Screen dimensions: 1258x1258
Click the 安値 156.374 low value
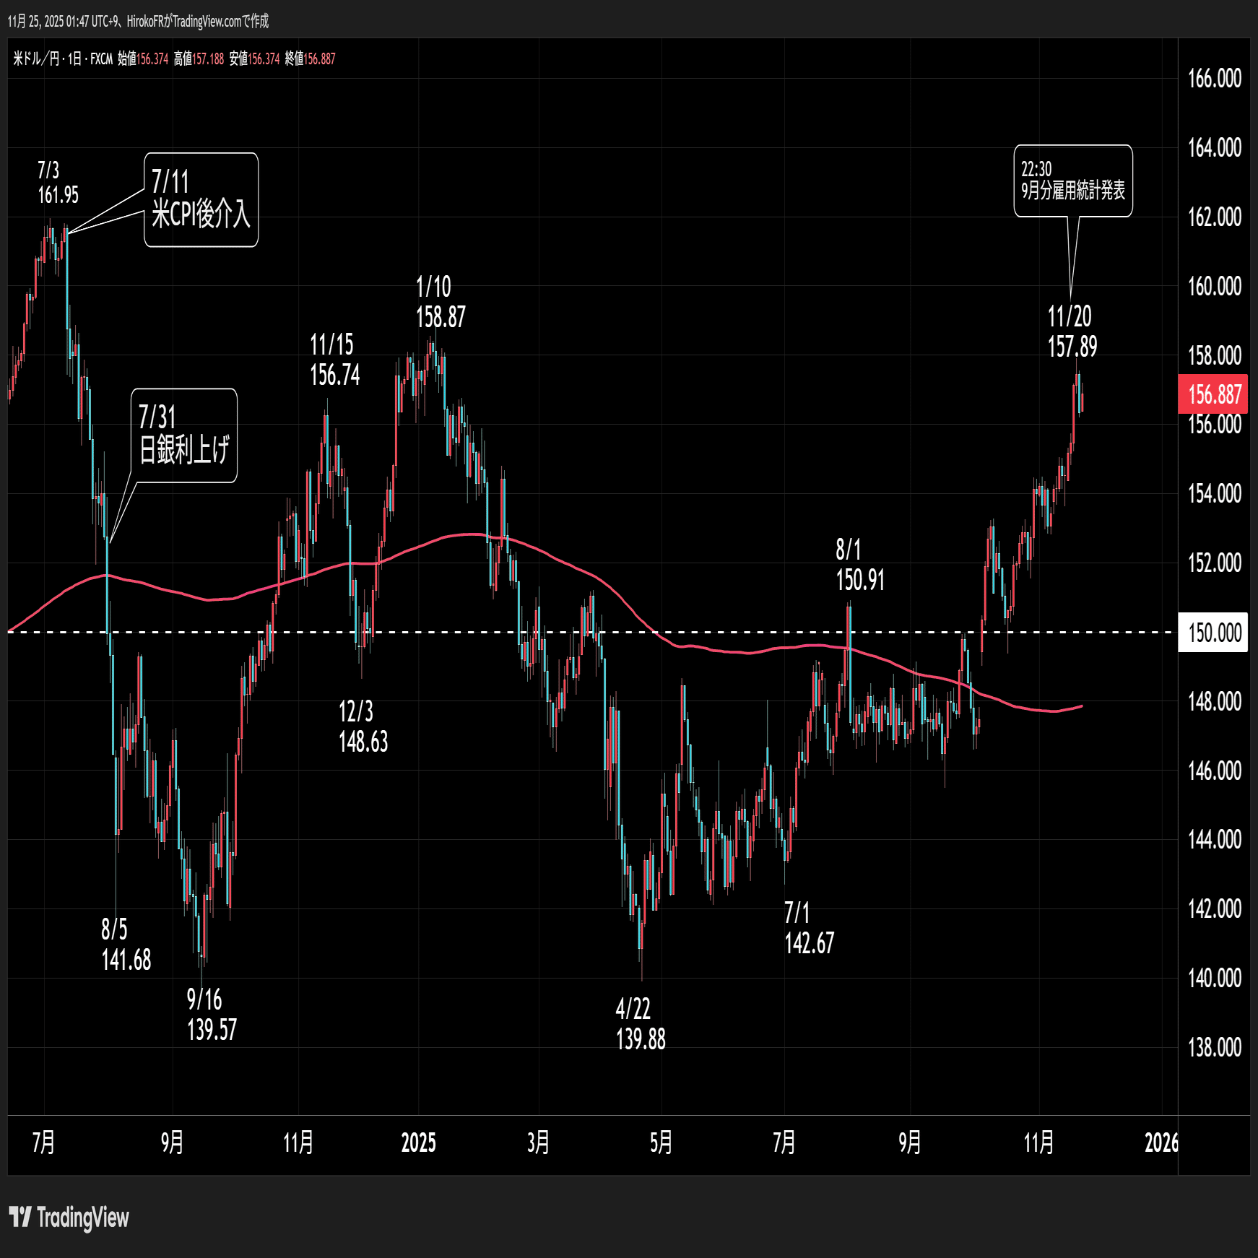(254, 59)
